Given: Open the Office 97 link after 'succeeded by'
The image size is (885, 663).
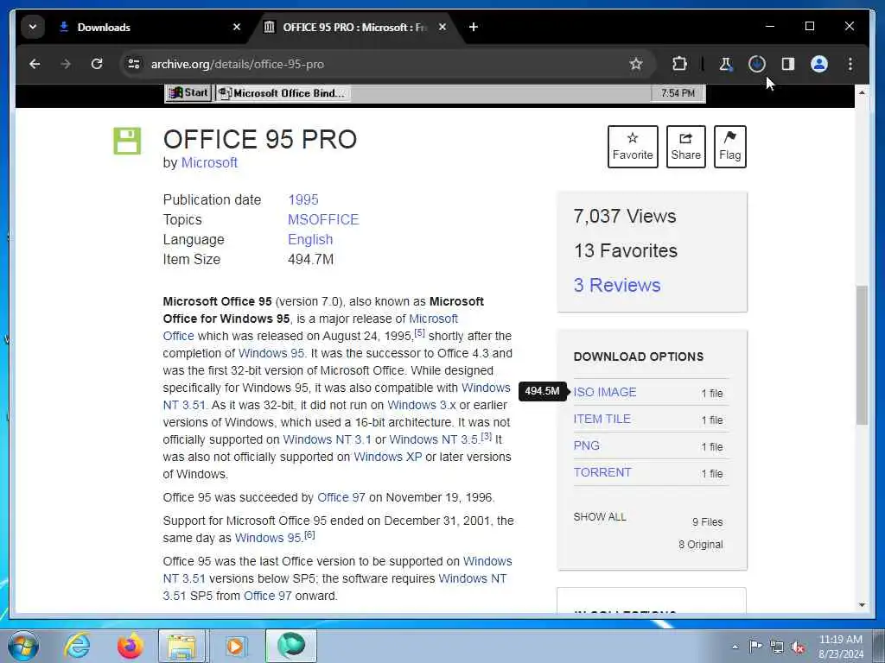Looking at the screenshot, I should (341, 498).
